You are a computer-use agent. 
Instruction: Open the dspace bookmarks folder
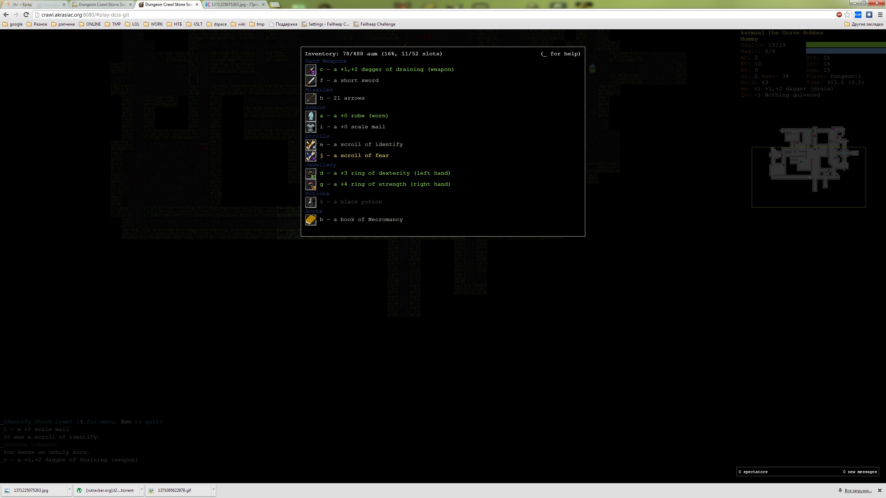[x=217, y=24]
